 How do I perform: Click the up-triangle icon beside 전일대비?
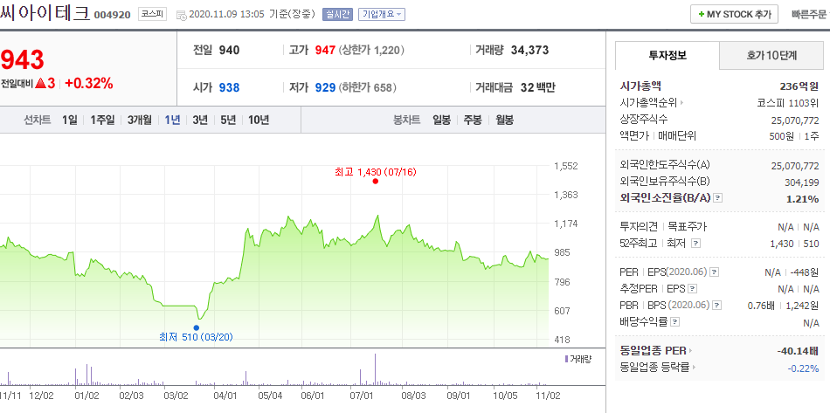(x=40, y=84)
